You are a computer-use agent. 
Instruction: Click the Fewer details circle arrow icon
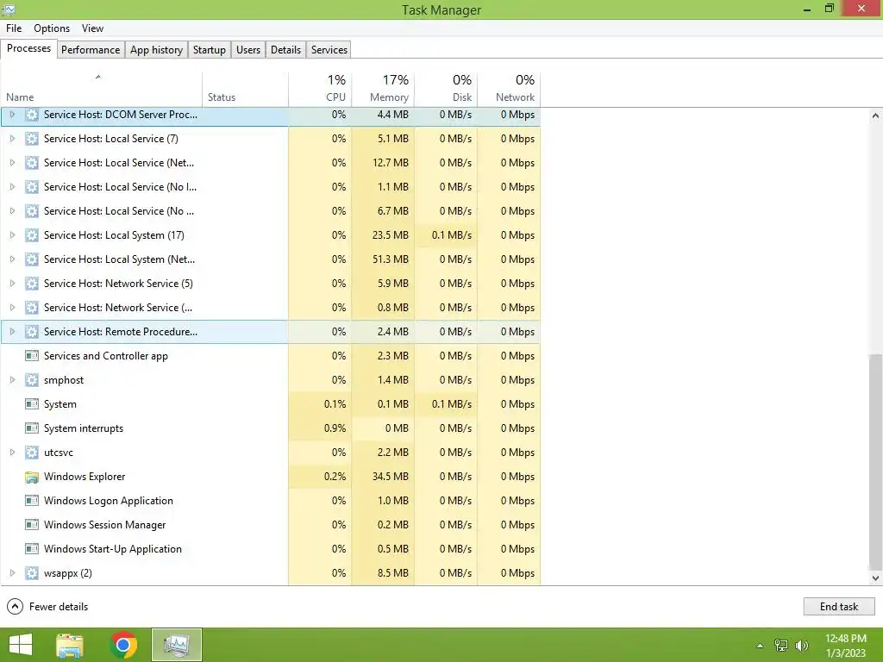coord(16,607)
